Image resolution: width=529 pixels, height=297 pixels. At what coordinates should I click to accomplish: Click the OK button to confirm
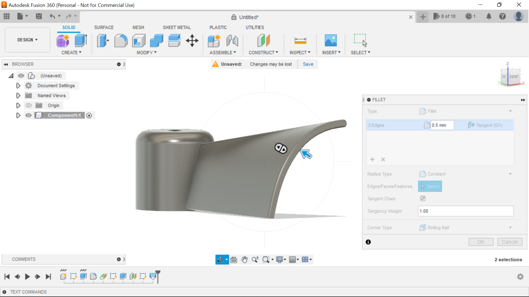(481, 241)
